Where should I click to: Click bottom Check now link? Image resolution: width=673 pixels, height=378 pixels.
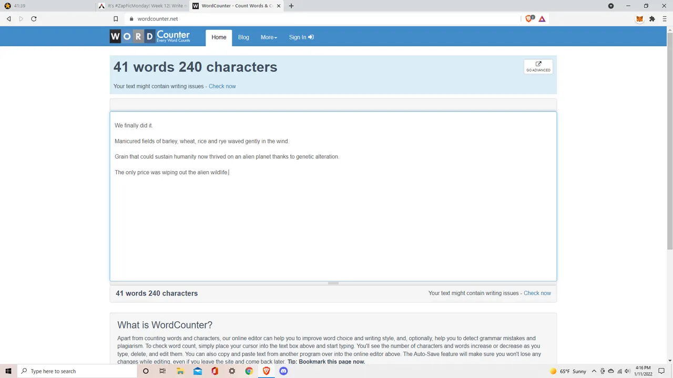537,293
